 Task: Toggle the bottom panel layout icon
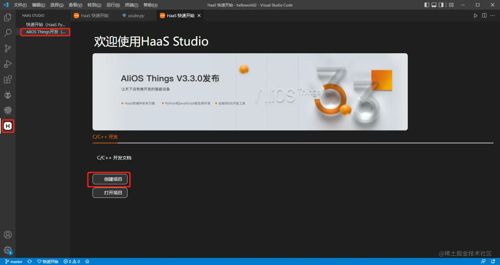coord(434,5)
